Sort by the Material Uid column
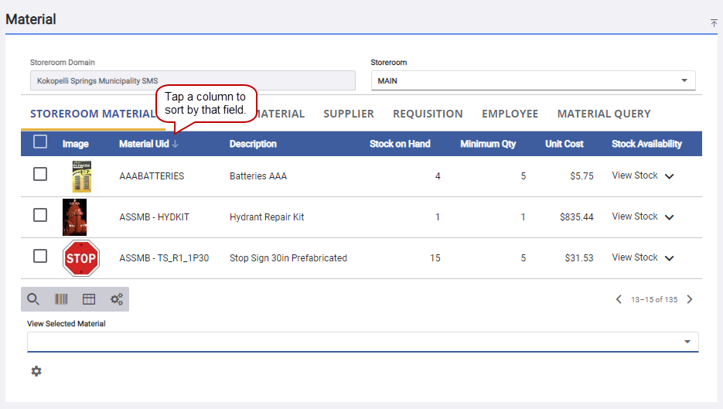The width and height of the screenshot is (723, 409). [144, 144]
